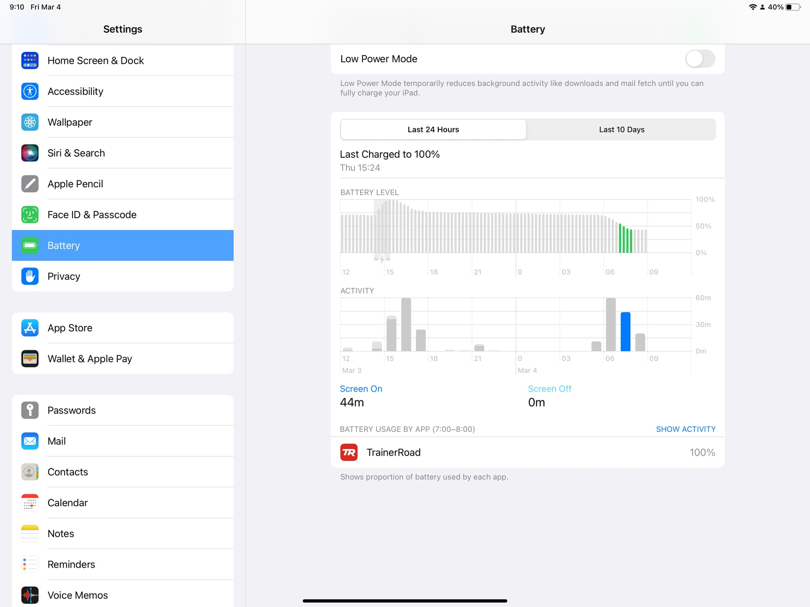Open Wallet & Apple Pay settings
The height and width of the screenshot is (607, 810).
[x=123, y=359]
